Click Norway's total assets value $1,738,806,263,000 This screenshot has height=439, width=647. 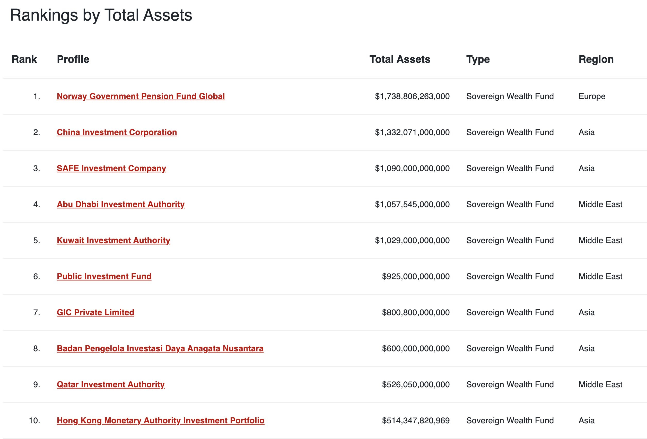[x=412, y=96]
